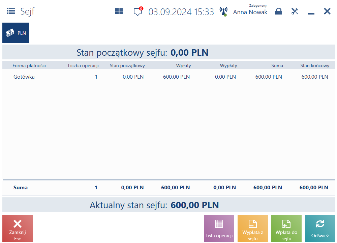Click the Zamknij Esc button
The image size is (337, 243).
coord(18,229)
